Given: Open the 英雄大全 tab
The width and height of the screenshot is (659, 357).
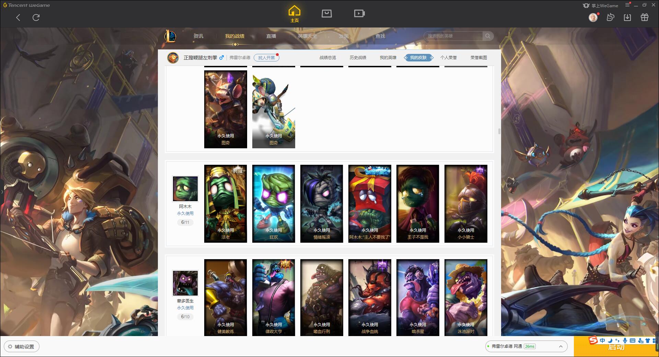Looking at the screenshot, I should (308, 36).
